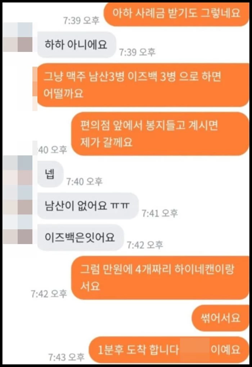Tap the '1분후 도착 합니다' message bubble

pyautogui.click(x=169, y=350)
